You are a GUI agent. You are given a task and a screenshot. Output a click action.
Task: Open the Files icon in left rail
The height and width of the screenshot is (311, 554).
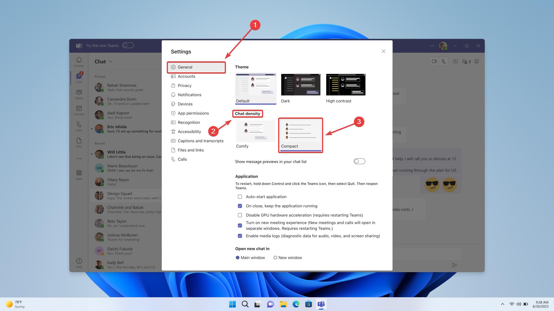pyautogui.click(x=79, y=142)
